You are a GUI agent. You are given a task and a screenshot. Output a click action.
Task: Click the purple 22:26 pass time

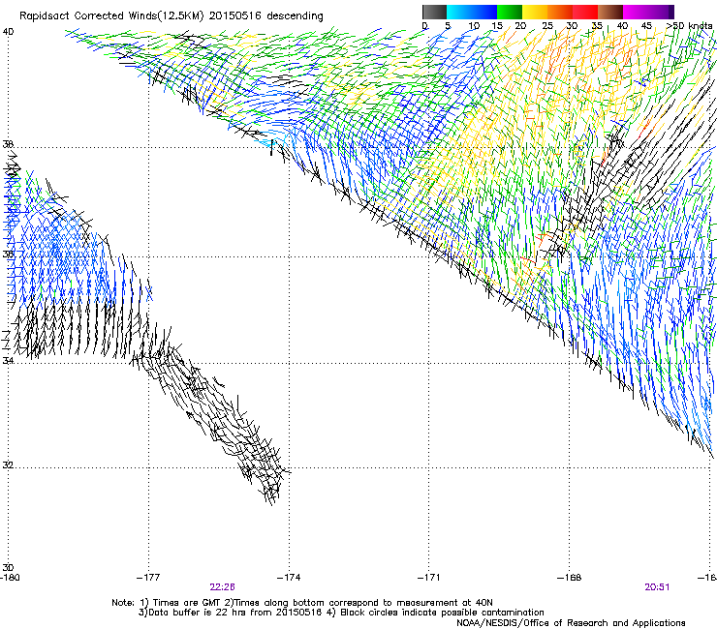(222, 587)
